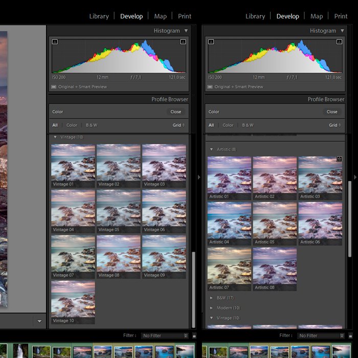The width and height of the screenshot is (358, 358).
Task: Apply the Vintage 02 profile
Action: pyautogui.click(x=119, y=166)
